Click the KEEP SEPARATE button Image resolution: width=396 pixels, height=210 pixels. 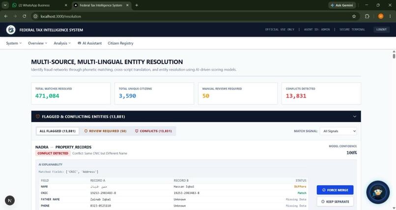coord(335,202)
